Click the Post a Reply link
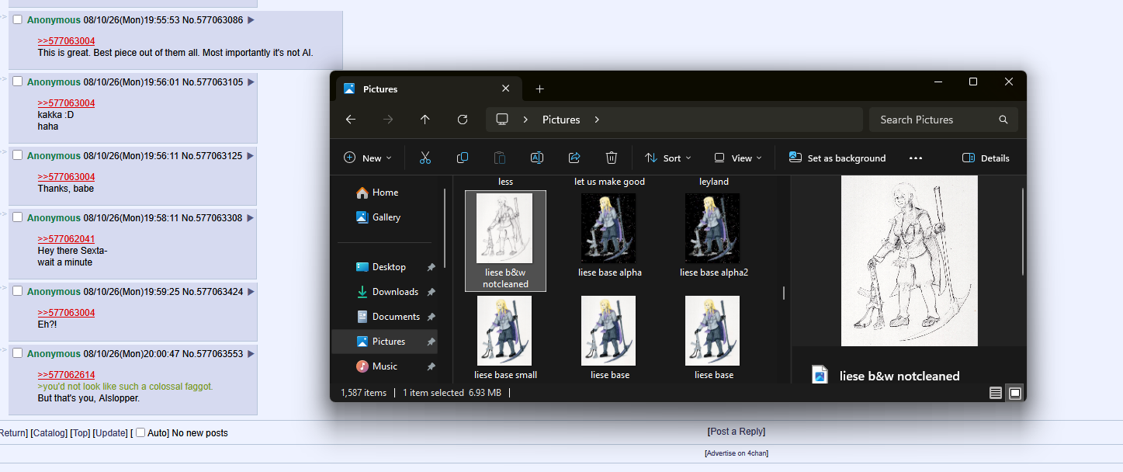Viewport: 1123px width, 472px height. click(737, 432)
